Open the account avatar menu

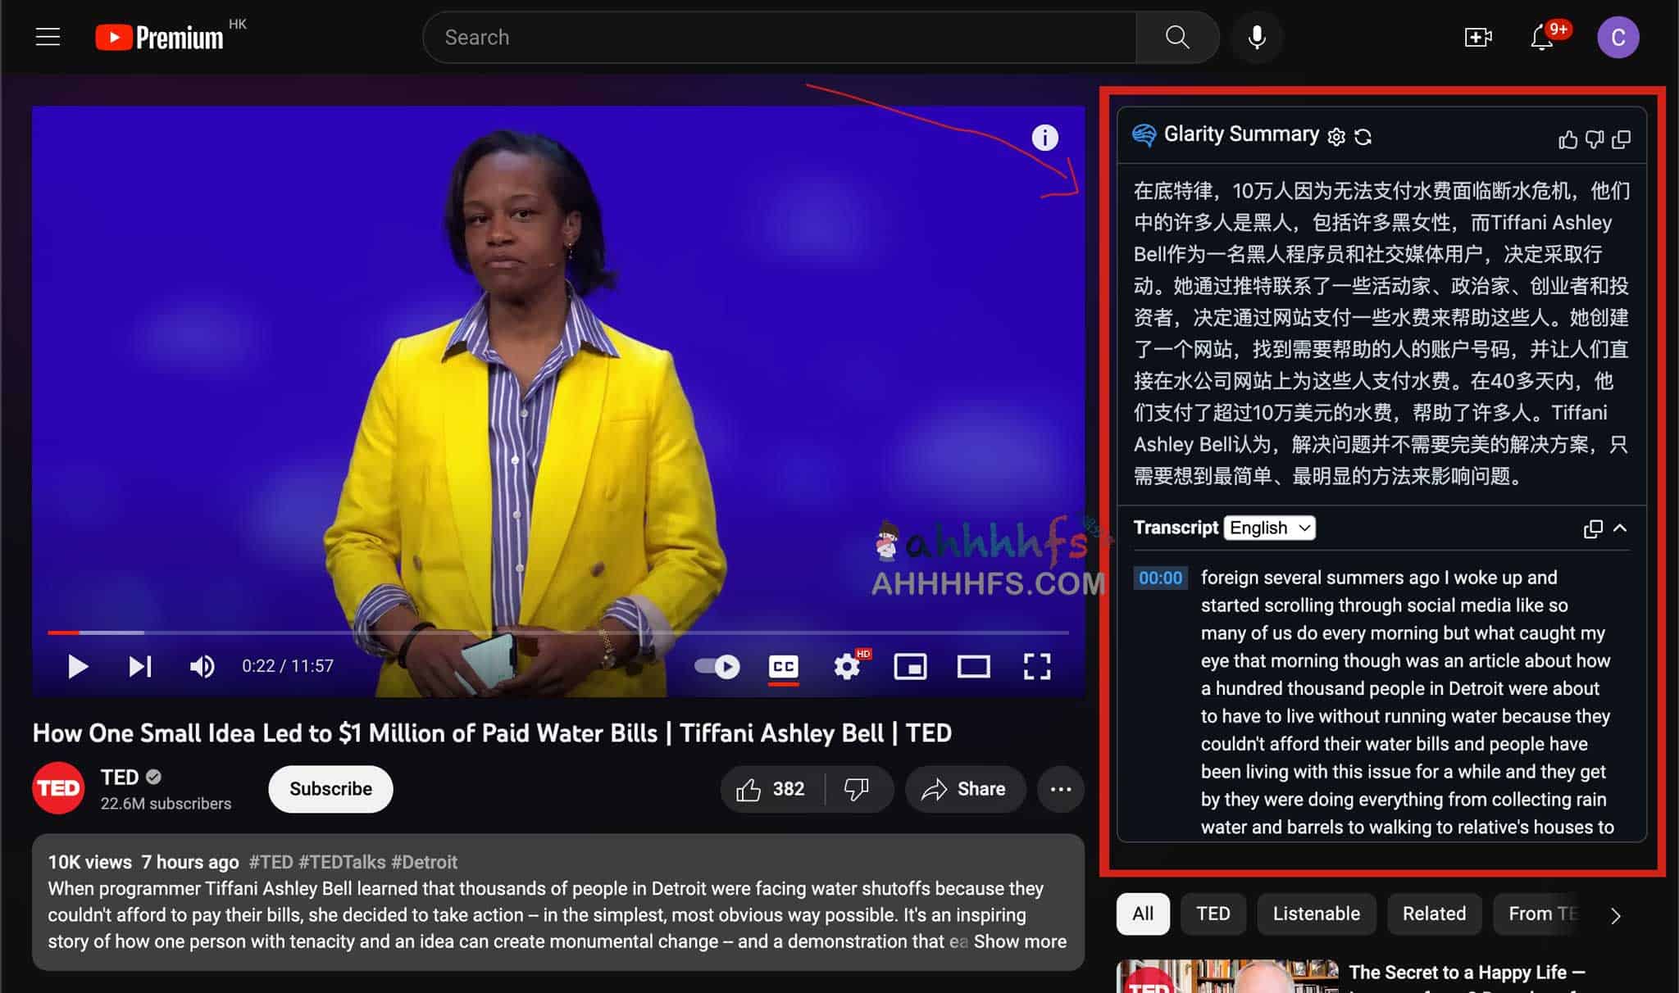click(1618, 37)
